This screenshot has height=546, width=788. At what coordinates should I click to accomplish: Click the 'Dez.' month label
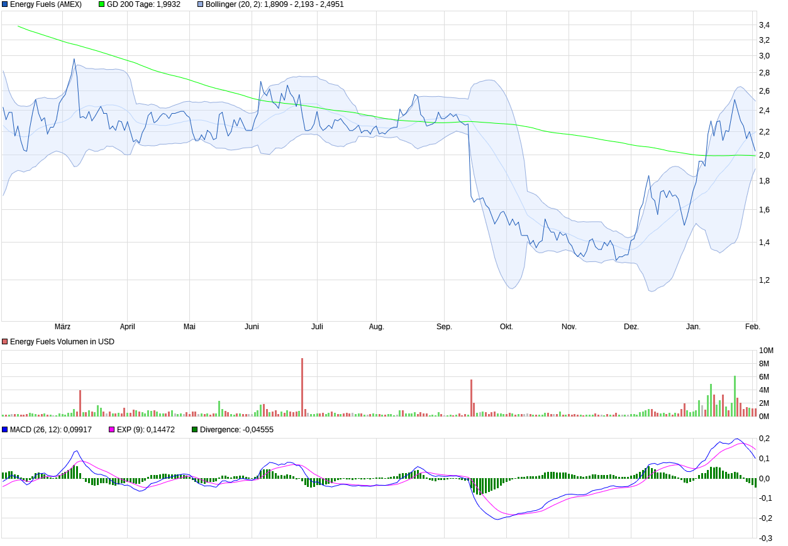(x=631, y=327)
